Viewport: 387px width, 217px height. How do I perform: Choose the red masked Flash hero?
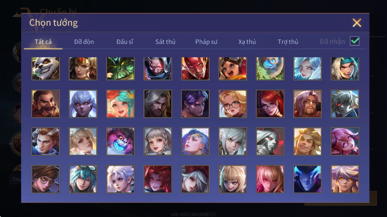[x=195, y=69]
